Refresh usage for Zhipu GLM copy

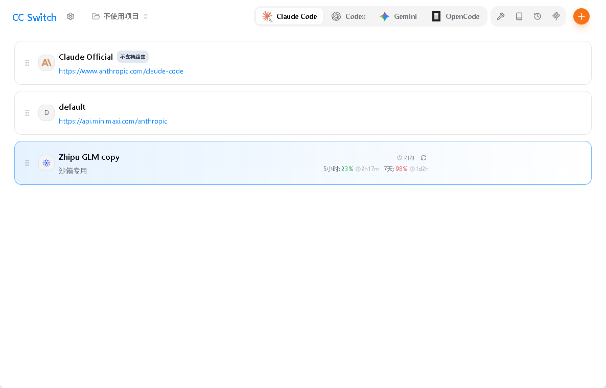coord(424,158)
